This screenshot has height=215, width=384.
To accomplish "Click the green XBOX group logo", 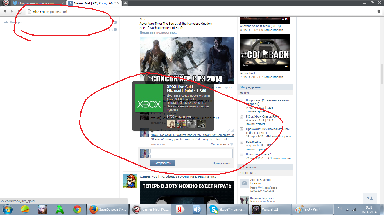I will point(149,98).
